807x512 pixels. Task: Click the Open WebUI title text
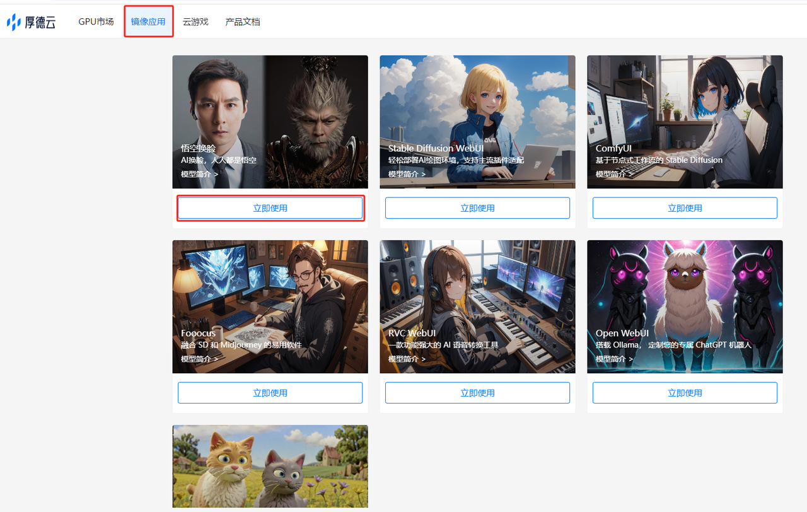622,333
